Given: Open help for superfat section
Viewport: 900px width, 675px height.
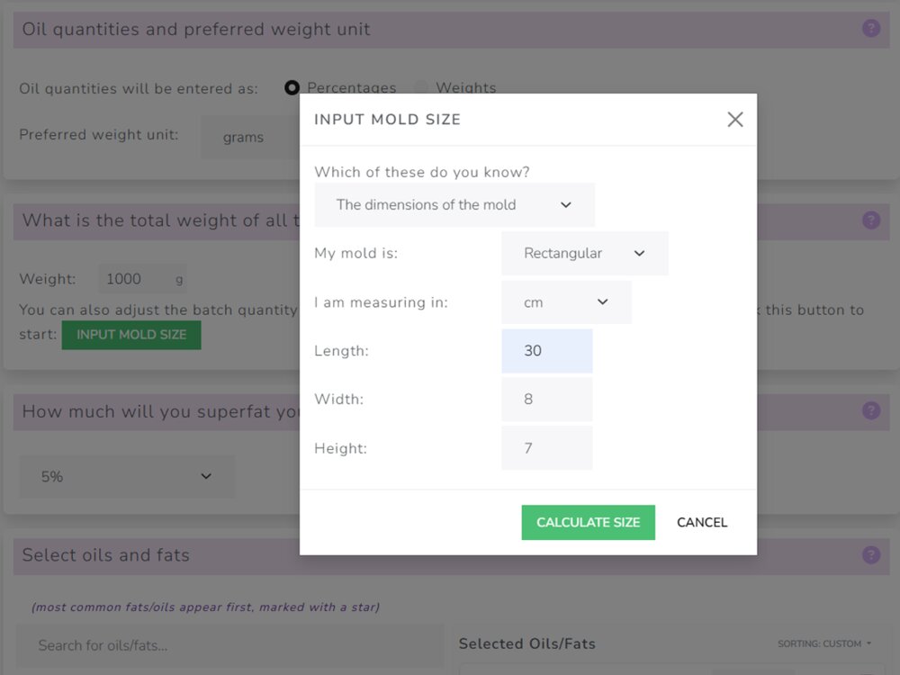Looking at the screenshot, I should (x=870, y=410).
